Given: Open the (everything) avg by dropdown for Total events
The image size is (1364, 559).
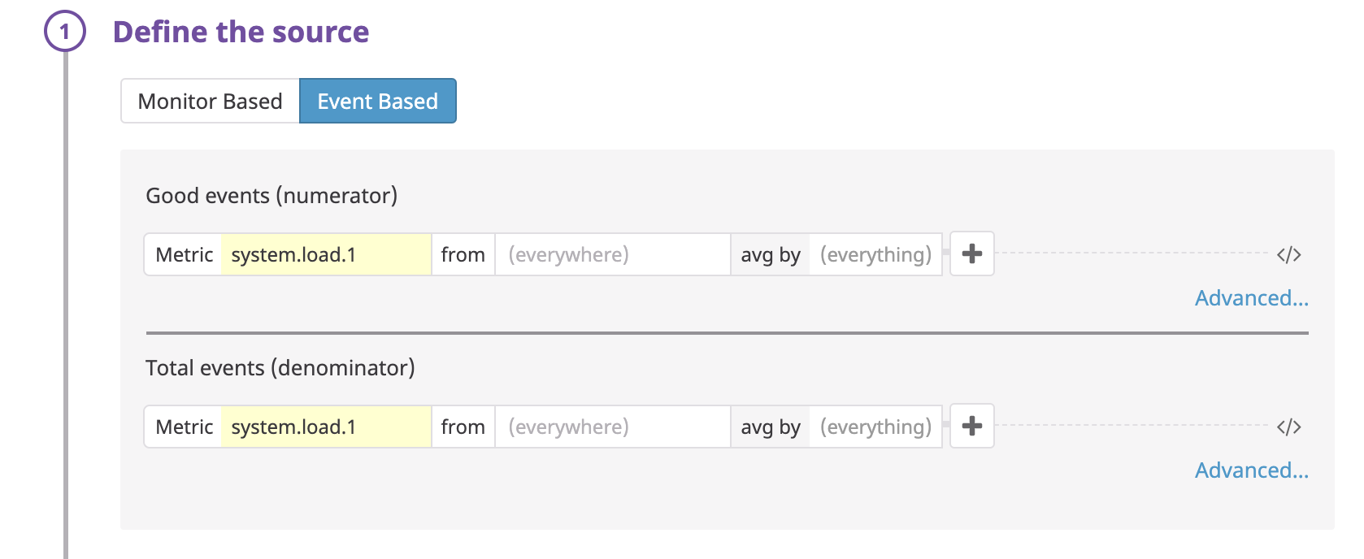Looking at the screenshot, I should [875, 426].
